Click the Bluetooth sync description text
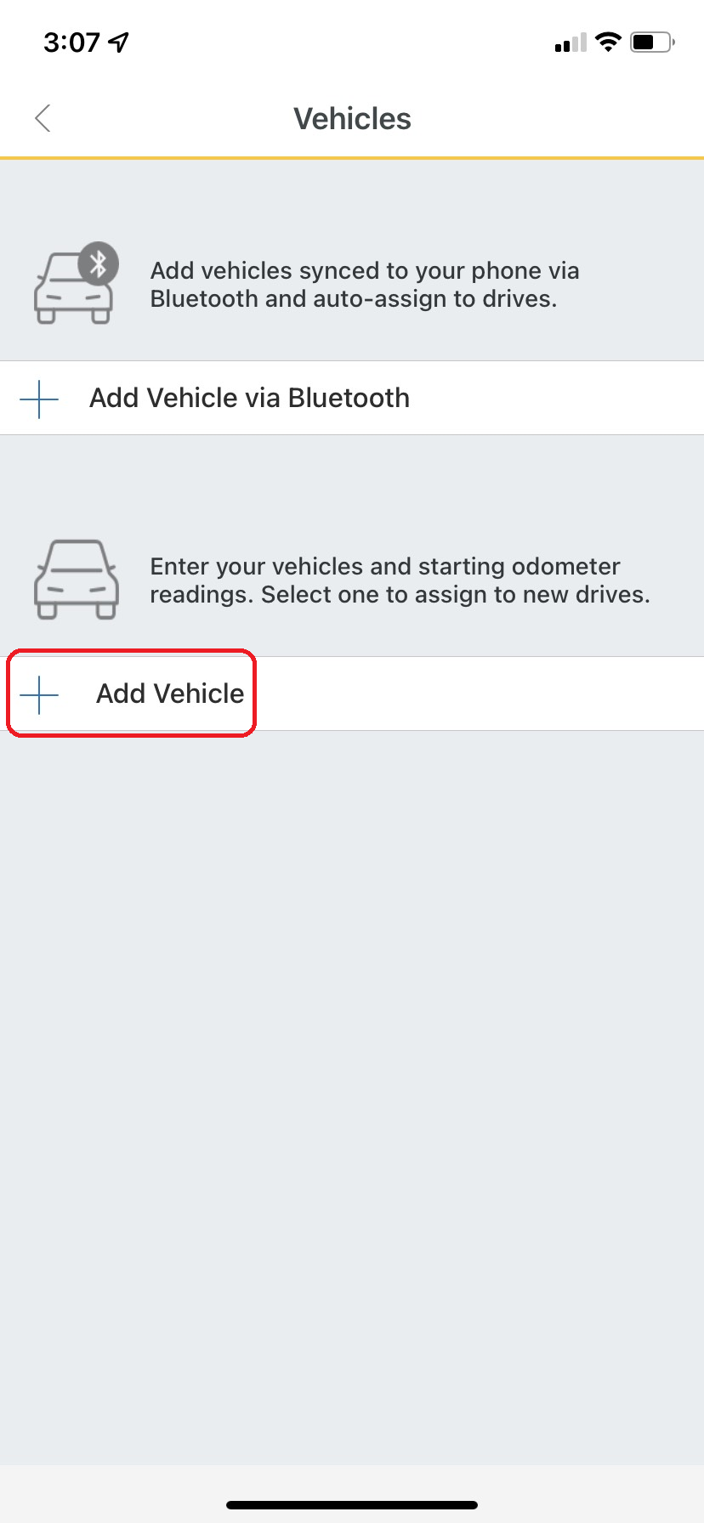The image size is (704, 1523). (366, 284)
